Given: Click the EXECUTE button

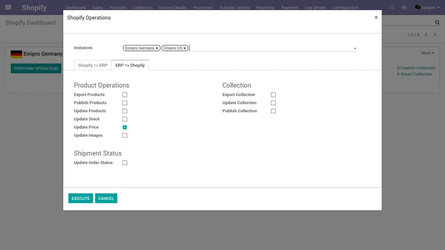Looking at the screenshot, I should [81, 198].
